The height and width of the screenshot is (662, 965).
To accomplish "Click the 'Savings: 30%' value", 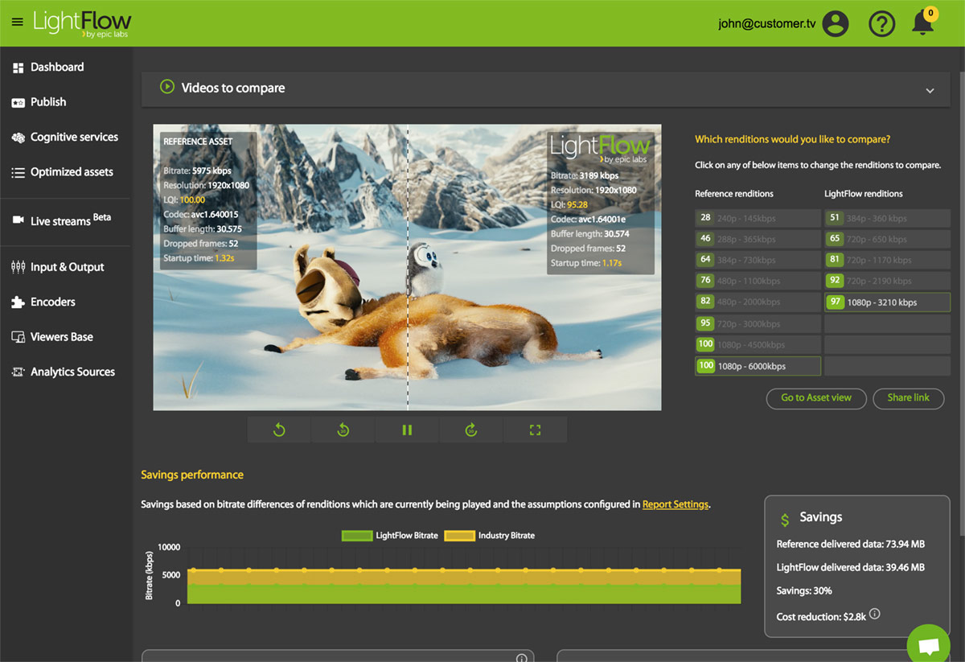I will pyautogui.click(x=804, y=590).
